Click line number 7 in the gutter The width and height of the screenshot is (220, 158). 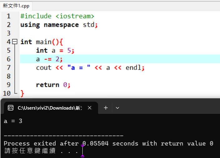click(8, 67)
